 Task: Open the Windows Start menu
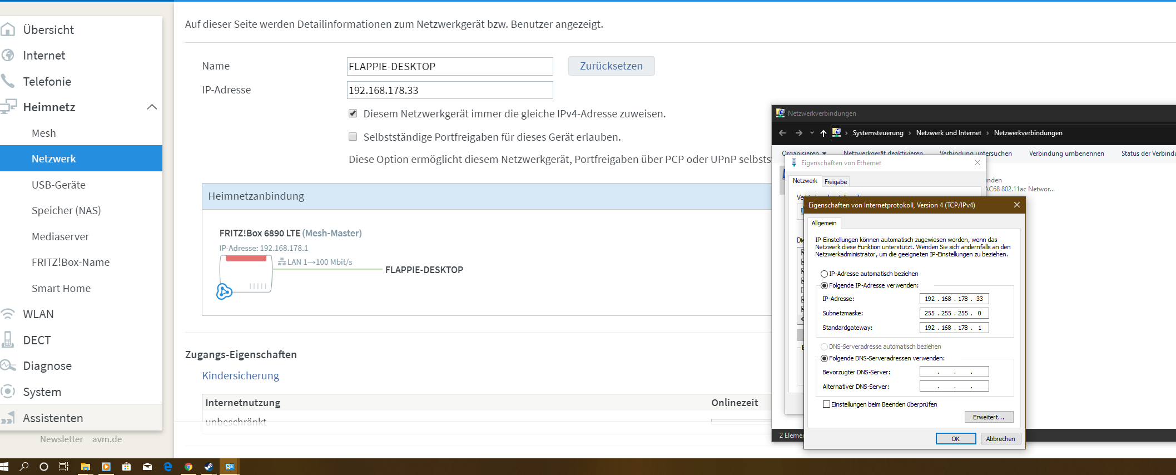pos(4,467)
